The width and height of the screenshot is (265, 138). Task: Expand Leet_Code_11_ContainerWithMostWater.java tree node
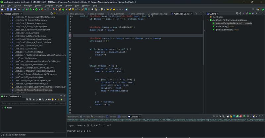[11, 17]
